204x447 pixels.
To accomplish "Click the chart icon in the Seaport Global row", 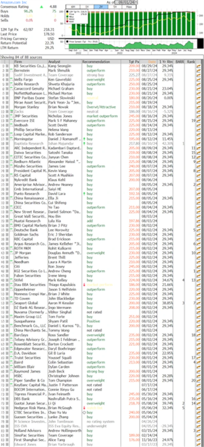I will click(199, 303).
